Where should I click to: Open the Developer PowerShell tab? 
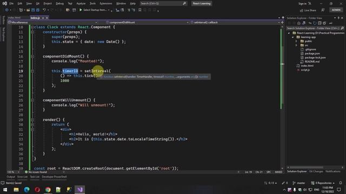pos(54,177)
